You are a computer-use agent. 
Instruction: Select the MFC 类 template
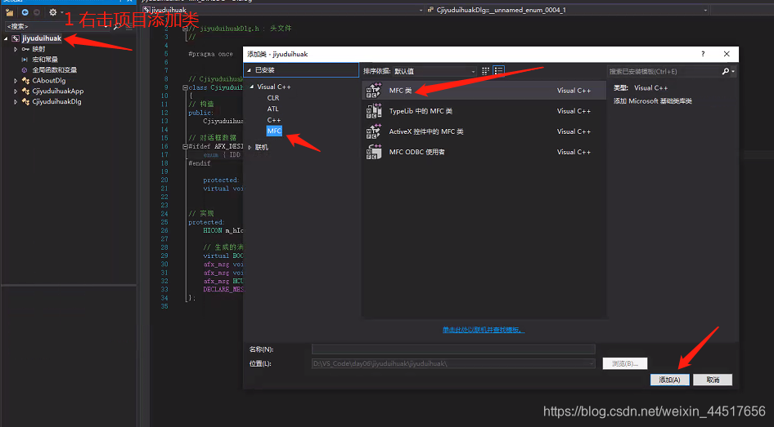pyautogui.click(x=484, y=91)
